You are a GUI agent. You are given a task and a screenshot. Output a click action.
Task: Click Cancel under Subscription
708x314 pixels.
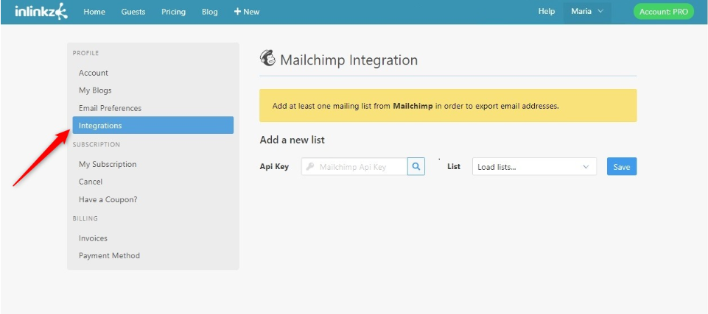point(91,182)
